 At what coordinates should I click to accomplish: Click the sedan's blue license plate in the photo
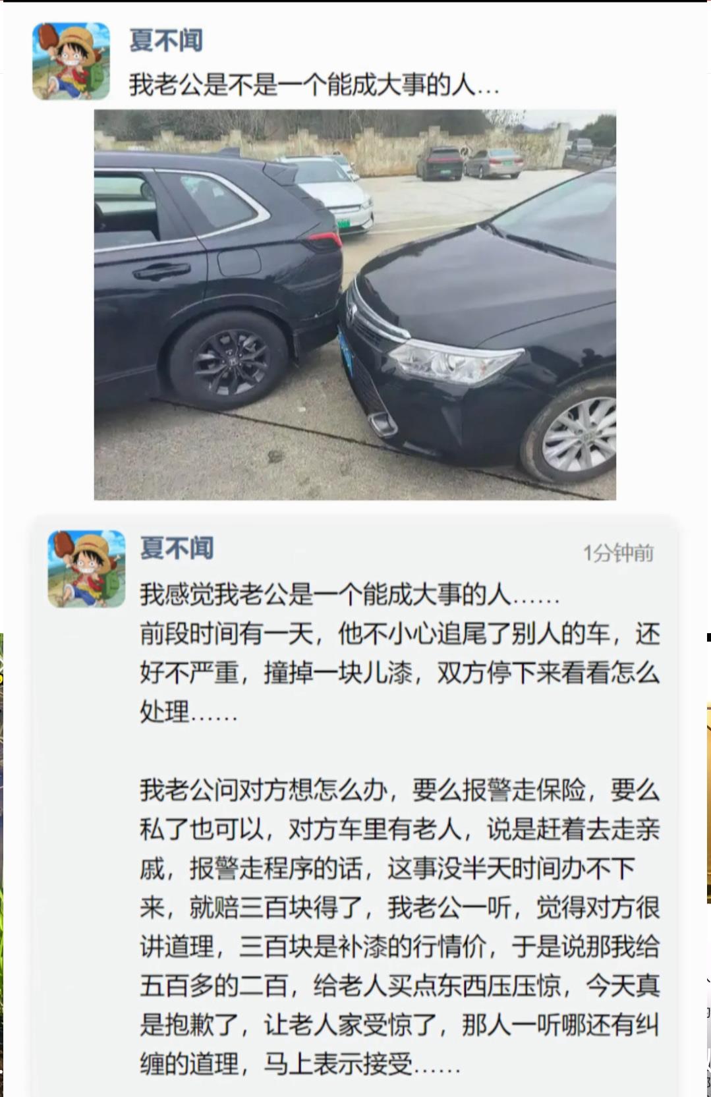(x=347, y=349)
